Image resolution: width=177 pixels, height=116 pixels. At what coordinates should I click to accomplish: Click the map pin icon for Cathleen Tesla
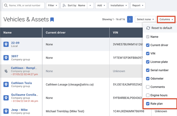coord(6,84)
